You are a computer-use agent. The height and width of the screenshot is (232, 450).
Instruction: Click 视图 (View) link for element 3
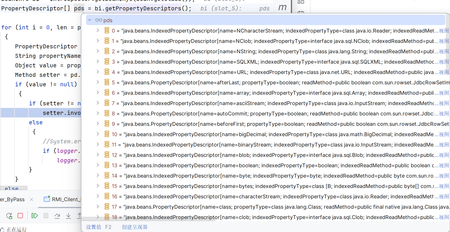(x=444, y=62)
